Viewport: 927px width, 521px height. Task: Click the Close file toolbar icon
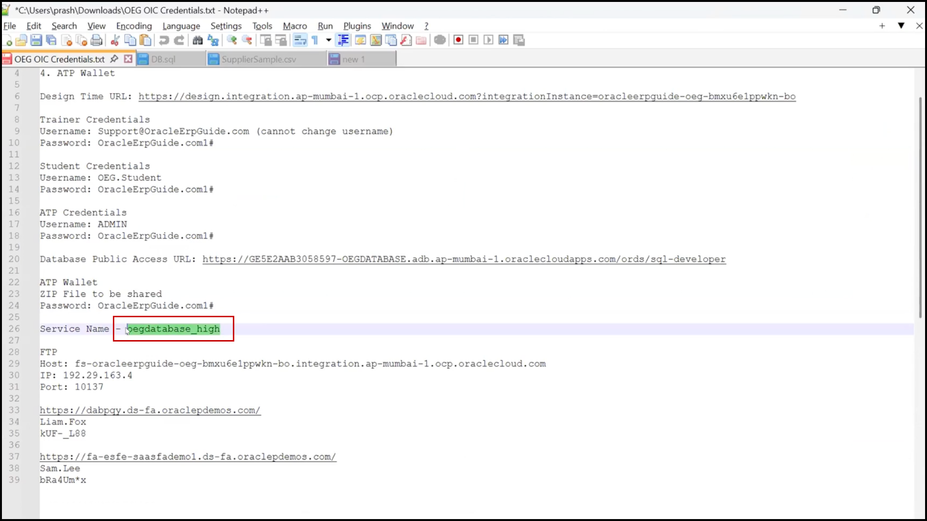[67, 40]
